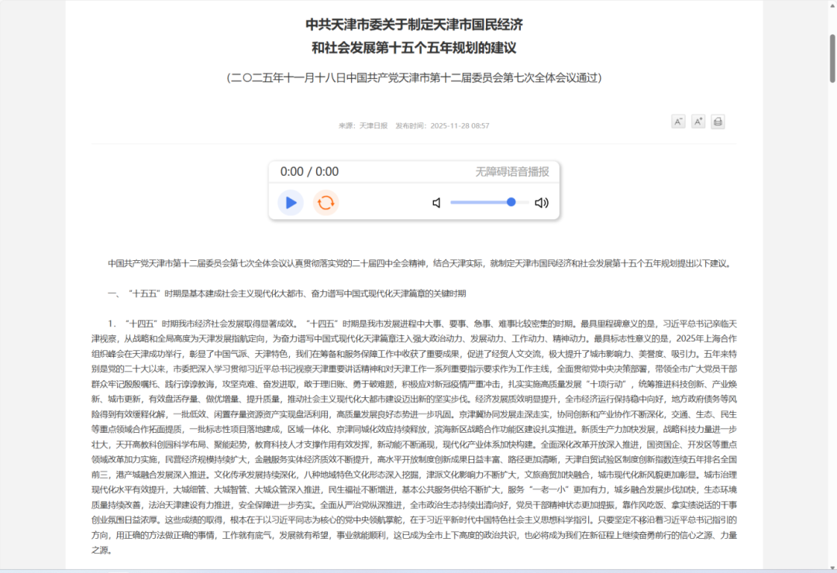The width and height of the screenshot is (837, 573).
Task: Shrink text using the A- font icon
Action: (x=678, y=122)
